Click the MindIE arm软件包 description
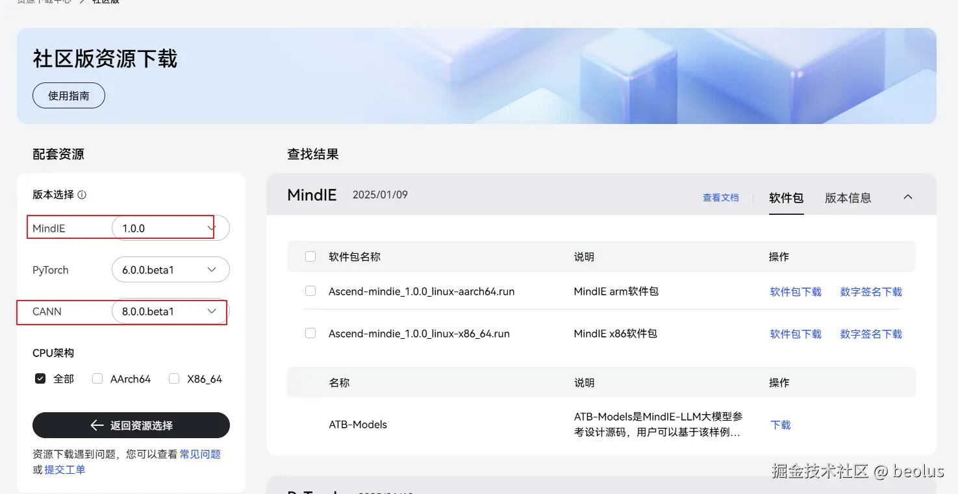958x494 pixels. pyautogui.click(x=616, y=291)
